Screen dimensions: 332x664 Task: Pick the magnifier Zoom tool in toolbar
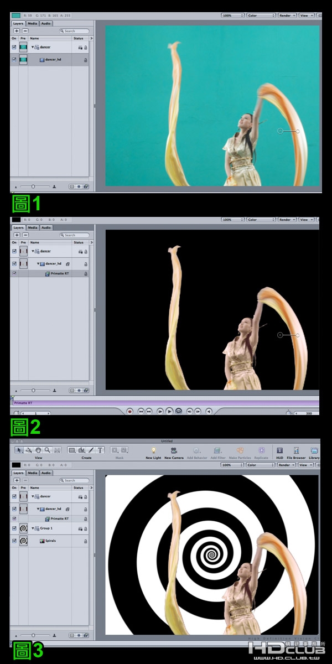tap(48, 450)
